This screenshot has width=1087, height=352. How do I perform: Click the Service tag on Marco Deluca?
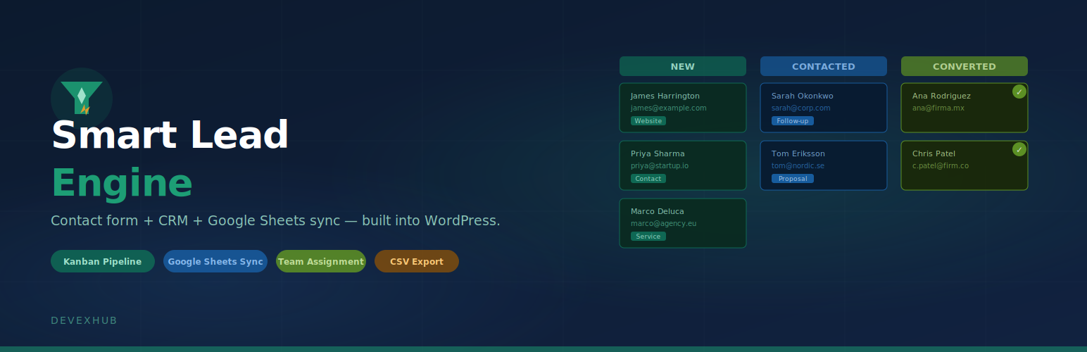click(x=648, y=237)
